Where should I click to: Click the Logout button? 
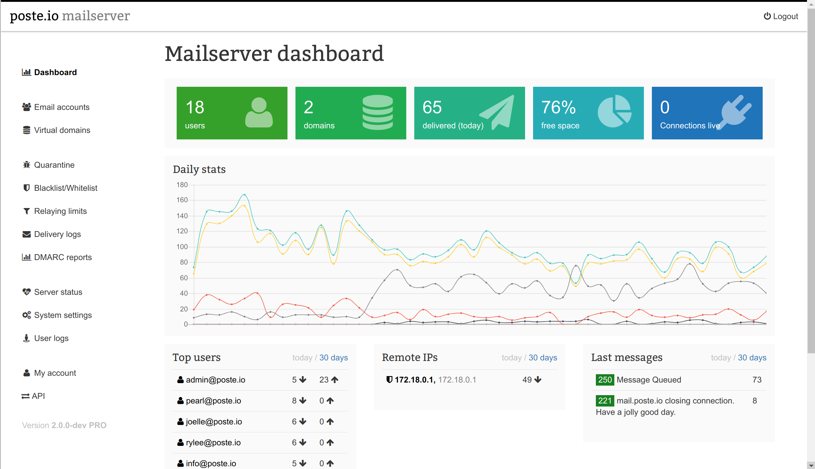(782, 17)
